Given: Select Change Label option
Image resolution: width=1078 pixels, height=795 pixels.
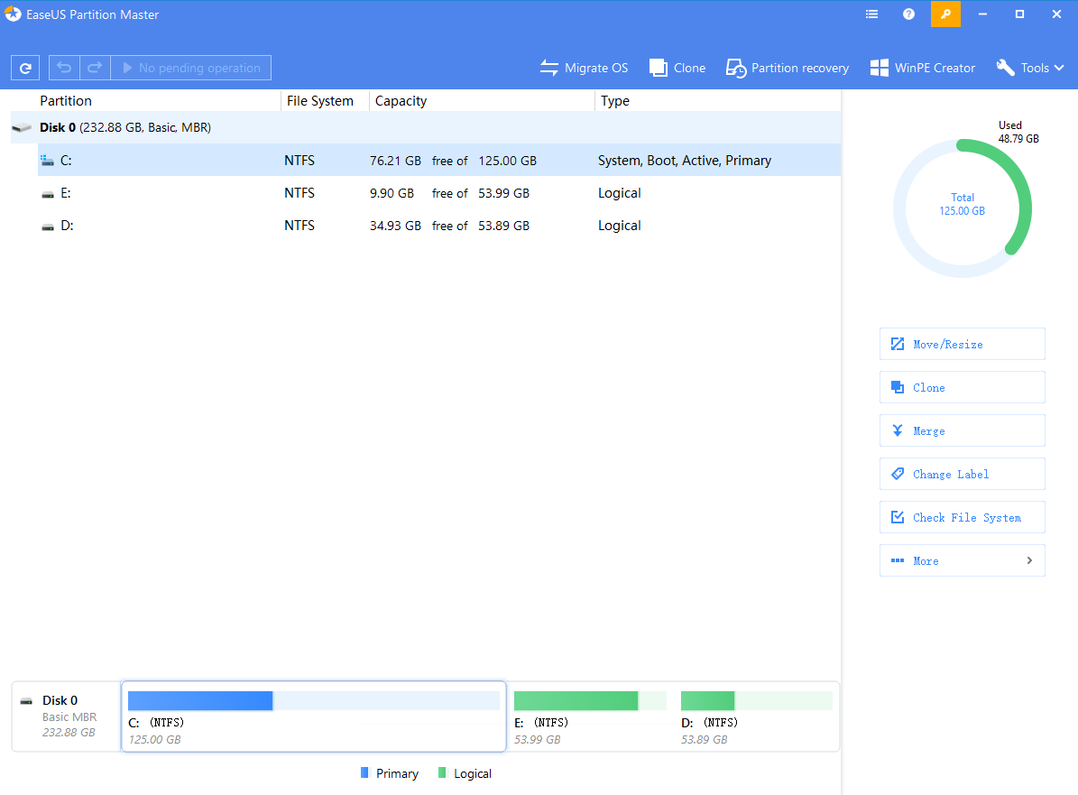Looking at the screenshot, I should 962,474.
